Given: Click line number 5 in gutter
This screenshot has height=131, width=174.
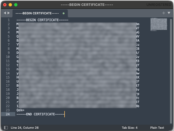Looking at the screenshot, I should (9, 36).
